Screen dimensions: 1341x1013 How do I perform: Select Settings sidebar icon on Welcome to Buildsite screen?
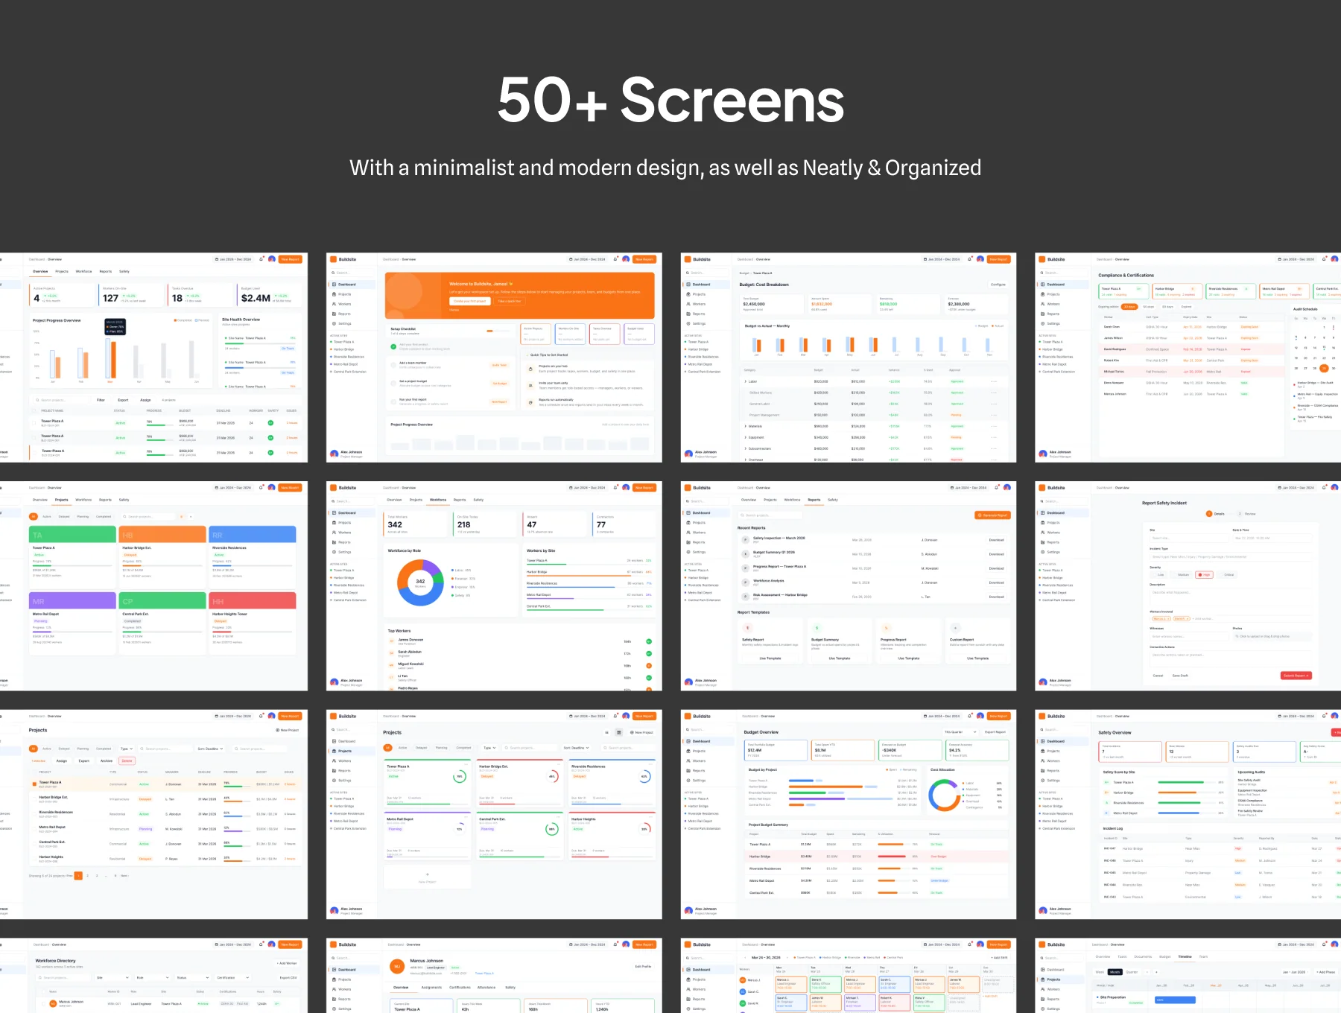pos(335,323)
